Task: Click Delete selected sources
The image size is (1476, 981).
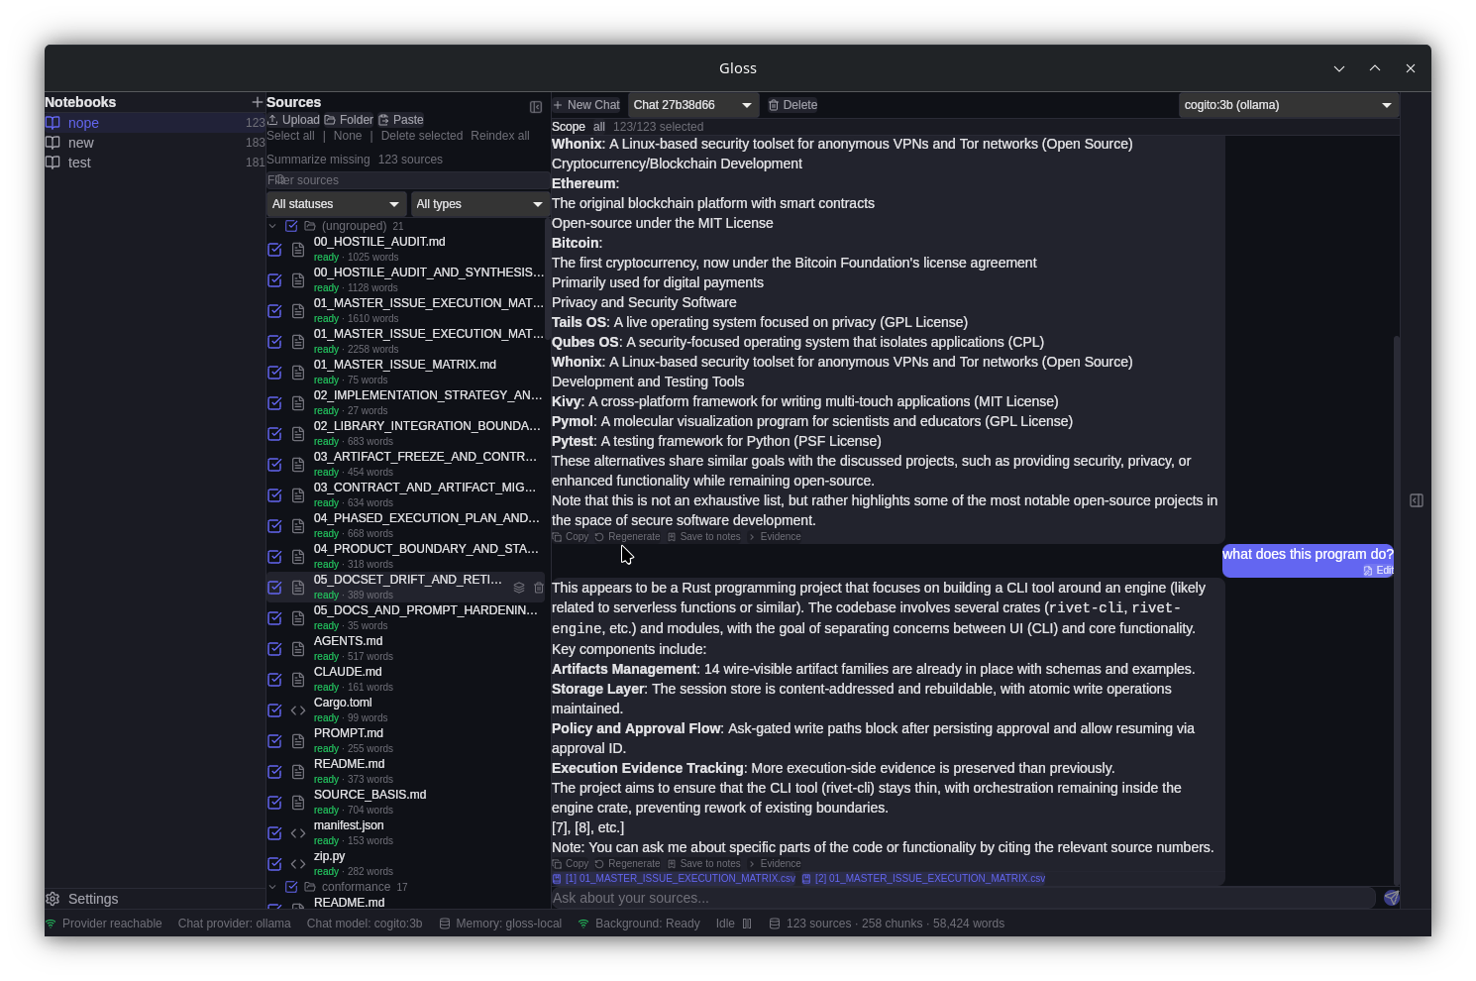Action: pyautogui.click(x=422, y=136)
